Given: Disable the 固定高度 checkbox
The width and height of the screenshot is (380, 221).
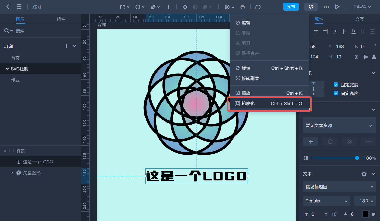Looking at the screenshot, I should point(336,93).
